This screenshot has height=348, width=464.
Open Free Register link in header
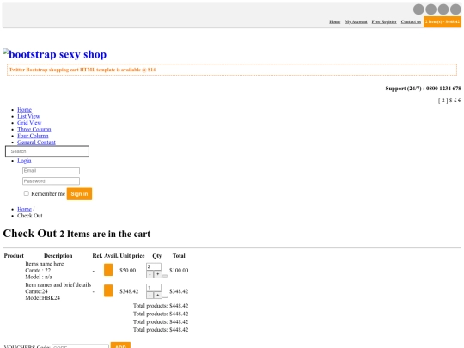tap(384, 21)
